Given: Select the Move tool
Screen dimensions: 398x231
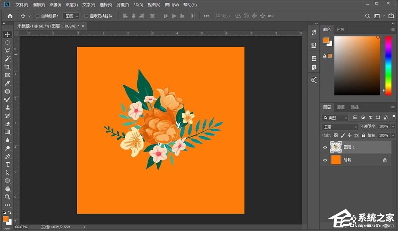Looking at the screenshot, I should click(x=7, y=34).
